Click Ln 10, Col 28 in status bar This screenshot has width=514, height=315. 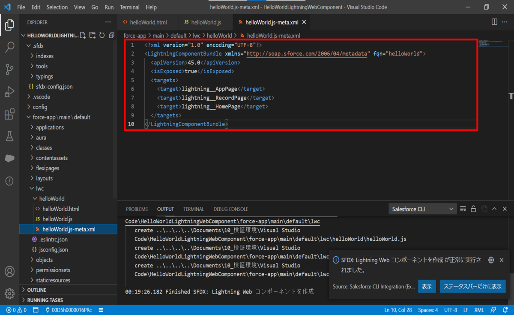pyautogui.click(x=398, y=310)
